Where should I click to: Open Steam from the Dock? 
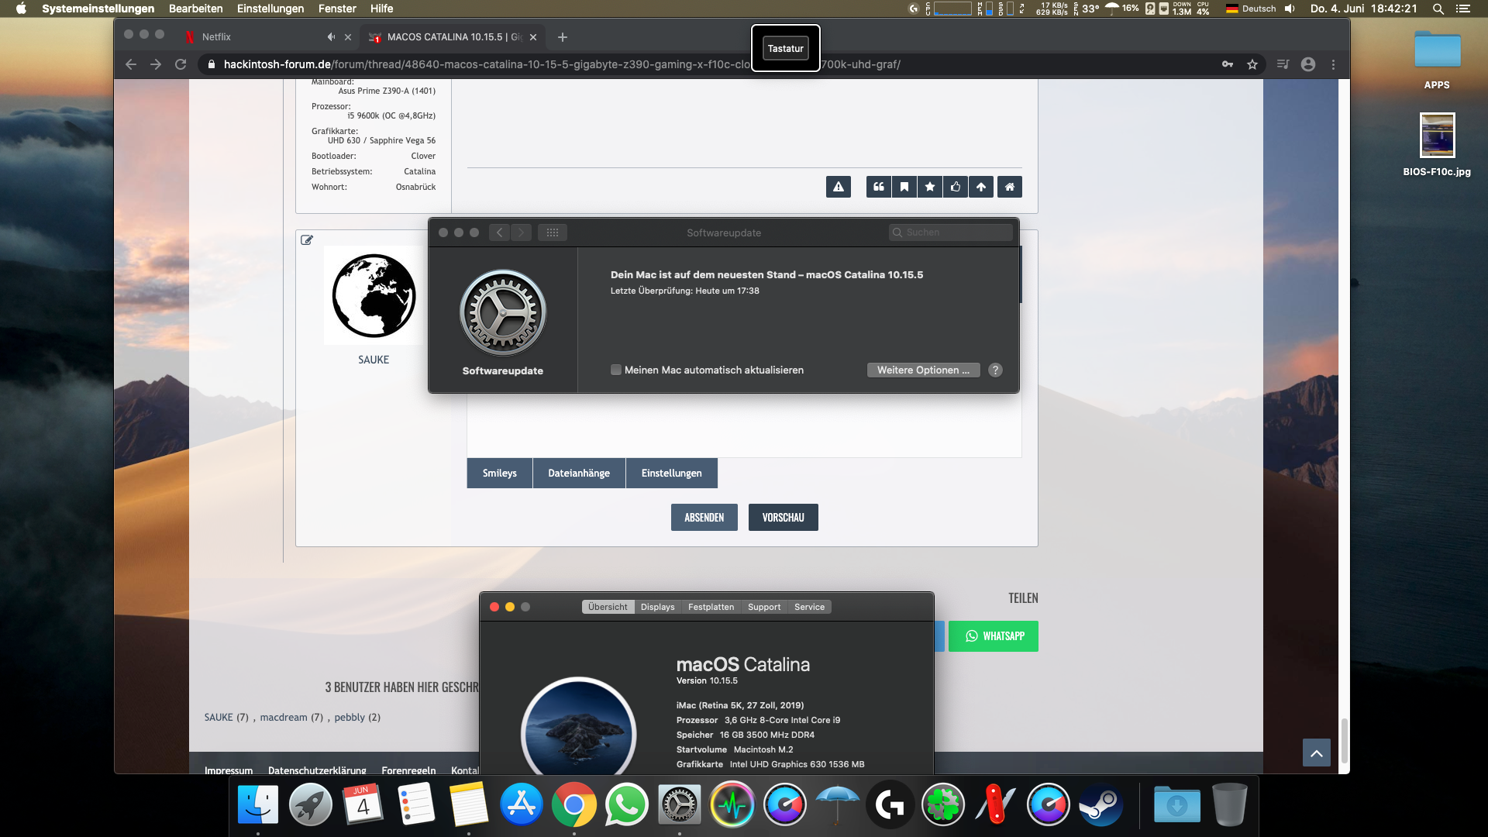pos(1100,805)
